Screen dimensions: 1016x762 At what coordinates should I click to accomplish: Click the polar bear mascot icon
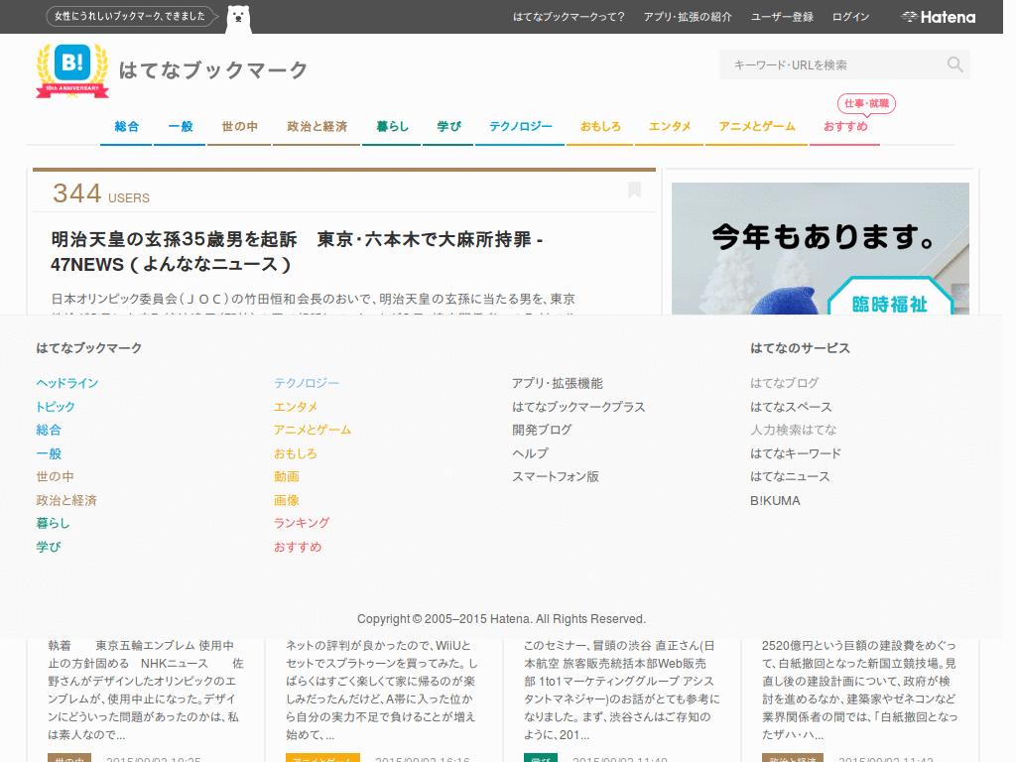[238, 19]
